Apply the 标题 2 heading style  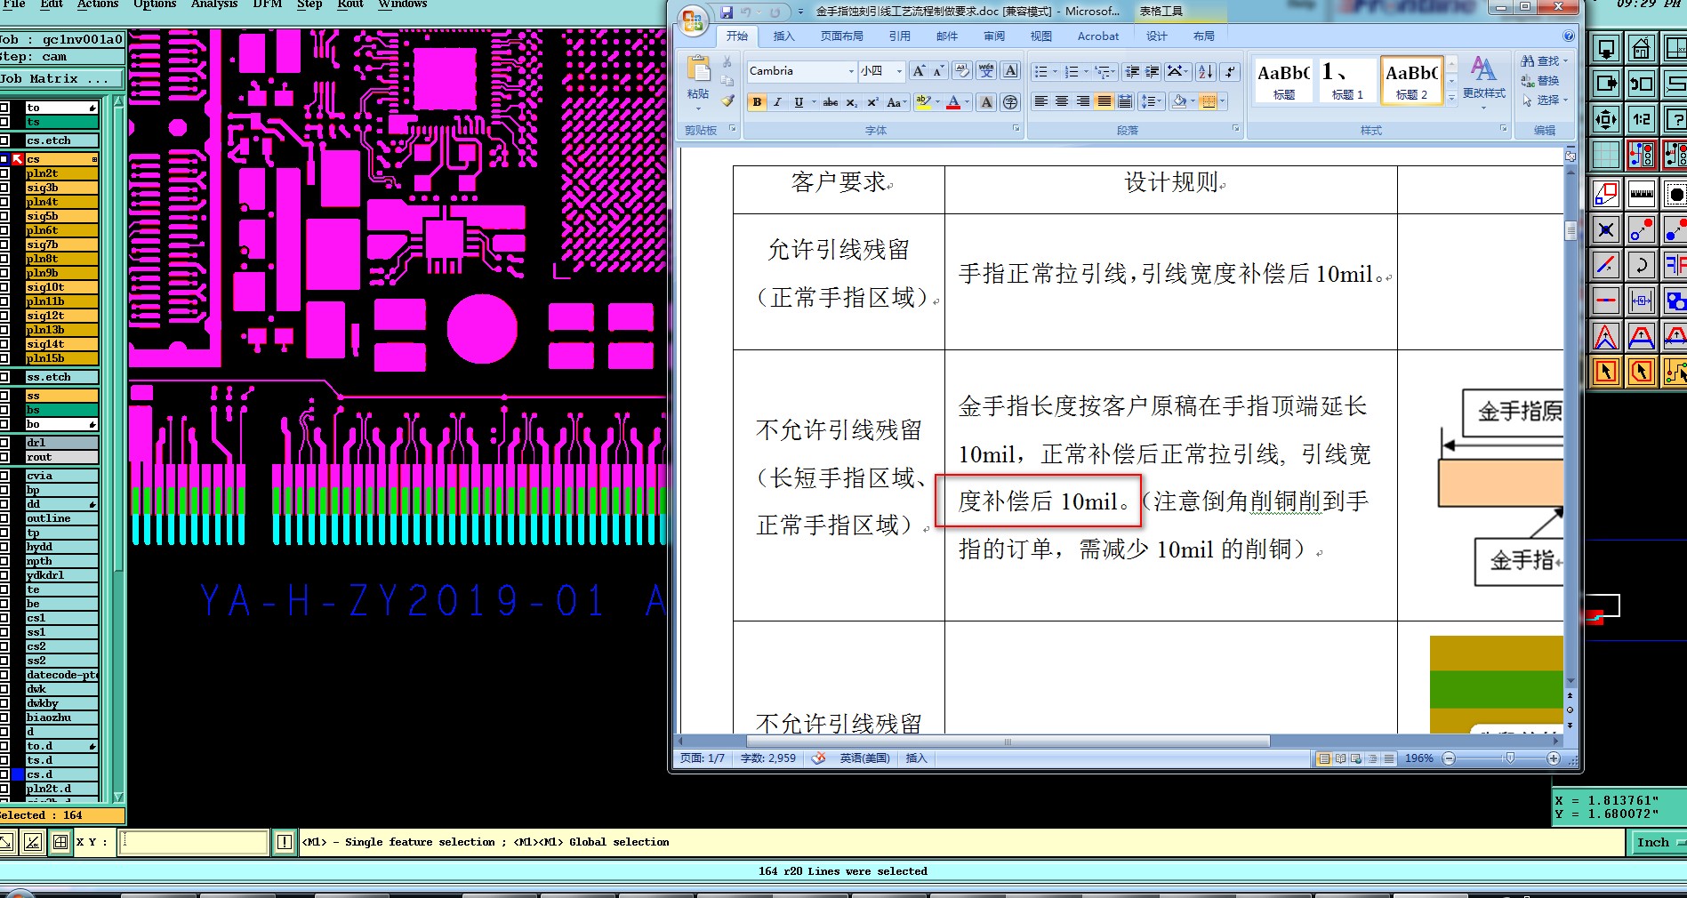(x=1410, y=80)
